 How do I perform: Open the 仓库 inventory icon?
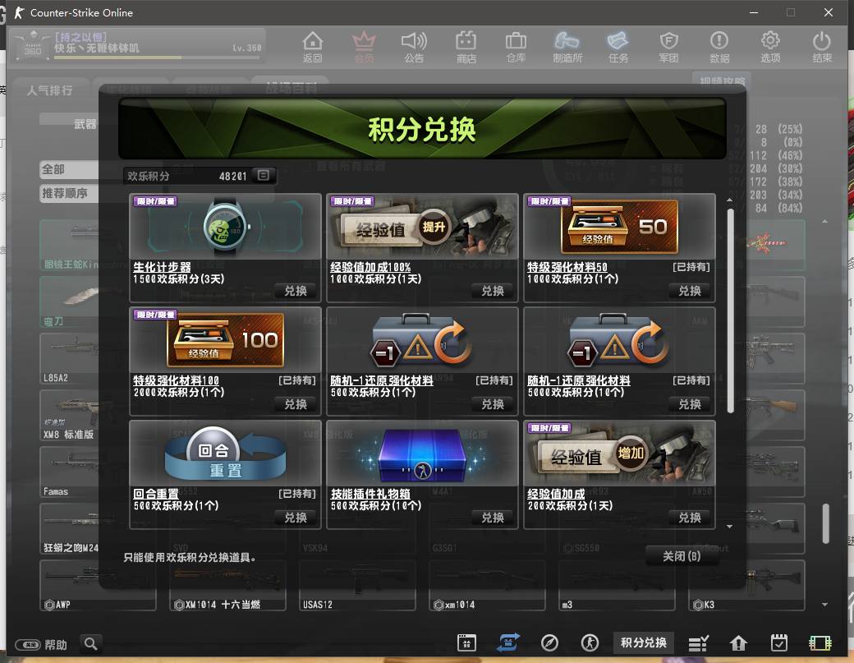[x=516, y=47]
